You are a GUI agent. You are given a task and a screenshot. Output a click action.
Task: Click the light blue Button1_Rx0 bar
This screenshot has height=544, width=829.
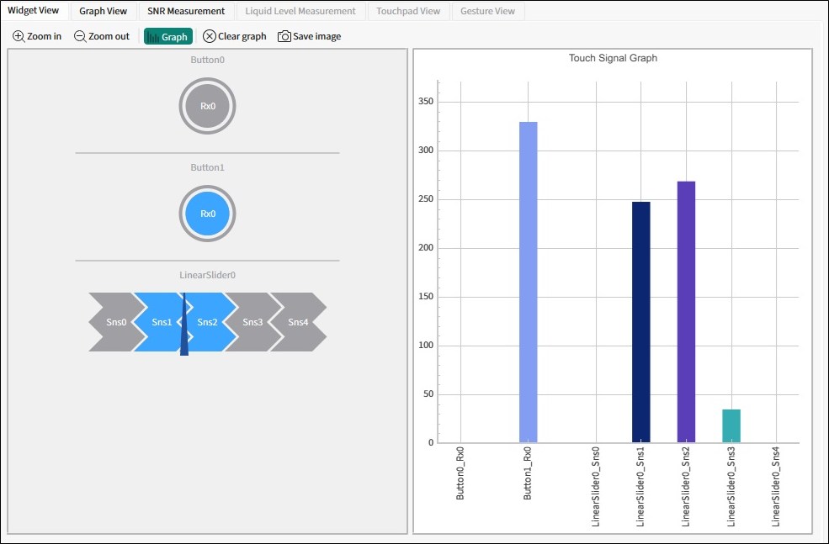point(528,282)
